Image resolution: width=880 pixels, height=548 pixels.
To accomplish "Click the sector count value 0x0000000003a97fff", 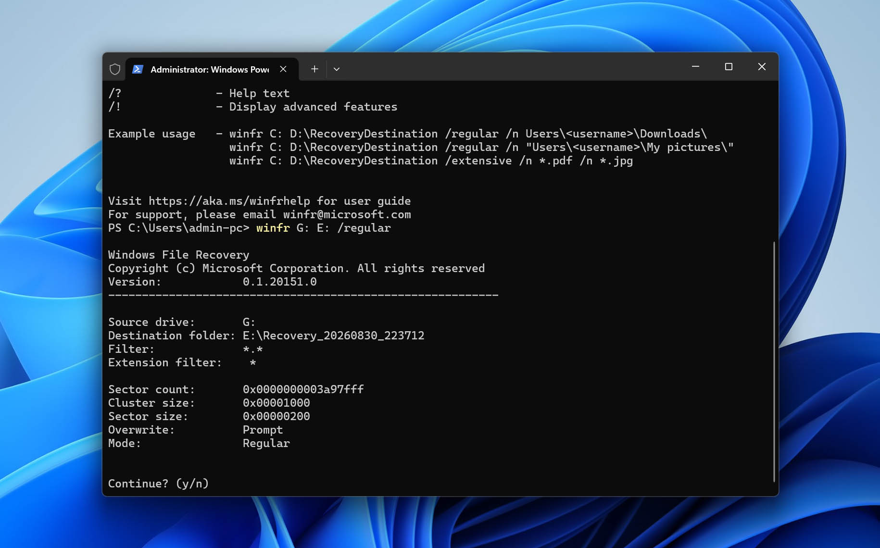I will [x=303, y=389].
